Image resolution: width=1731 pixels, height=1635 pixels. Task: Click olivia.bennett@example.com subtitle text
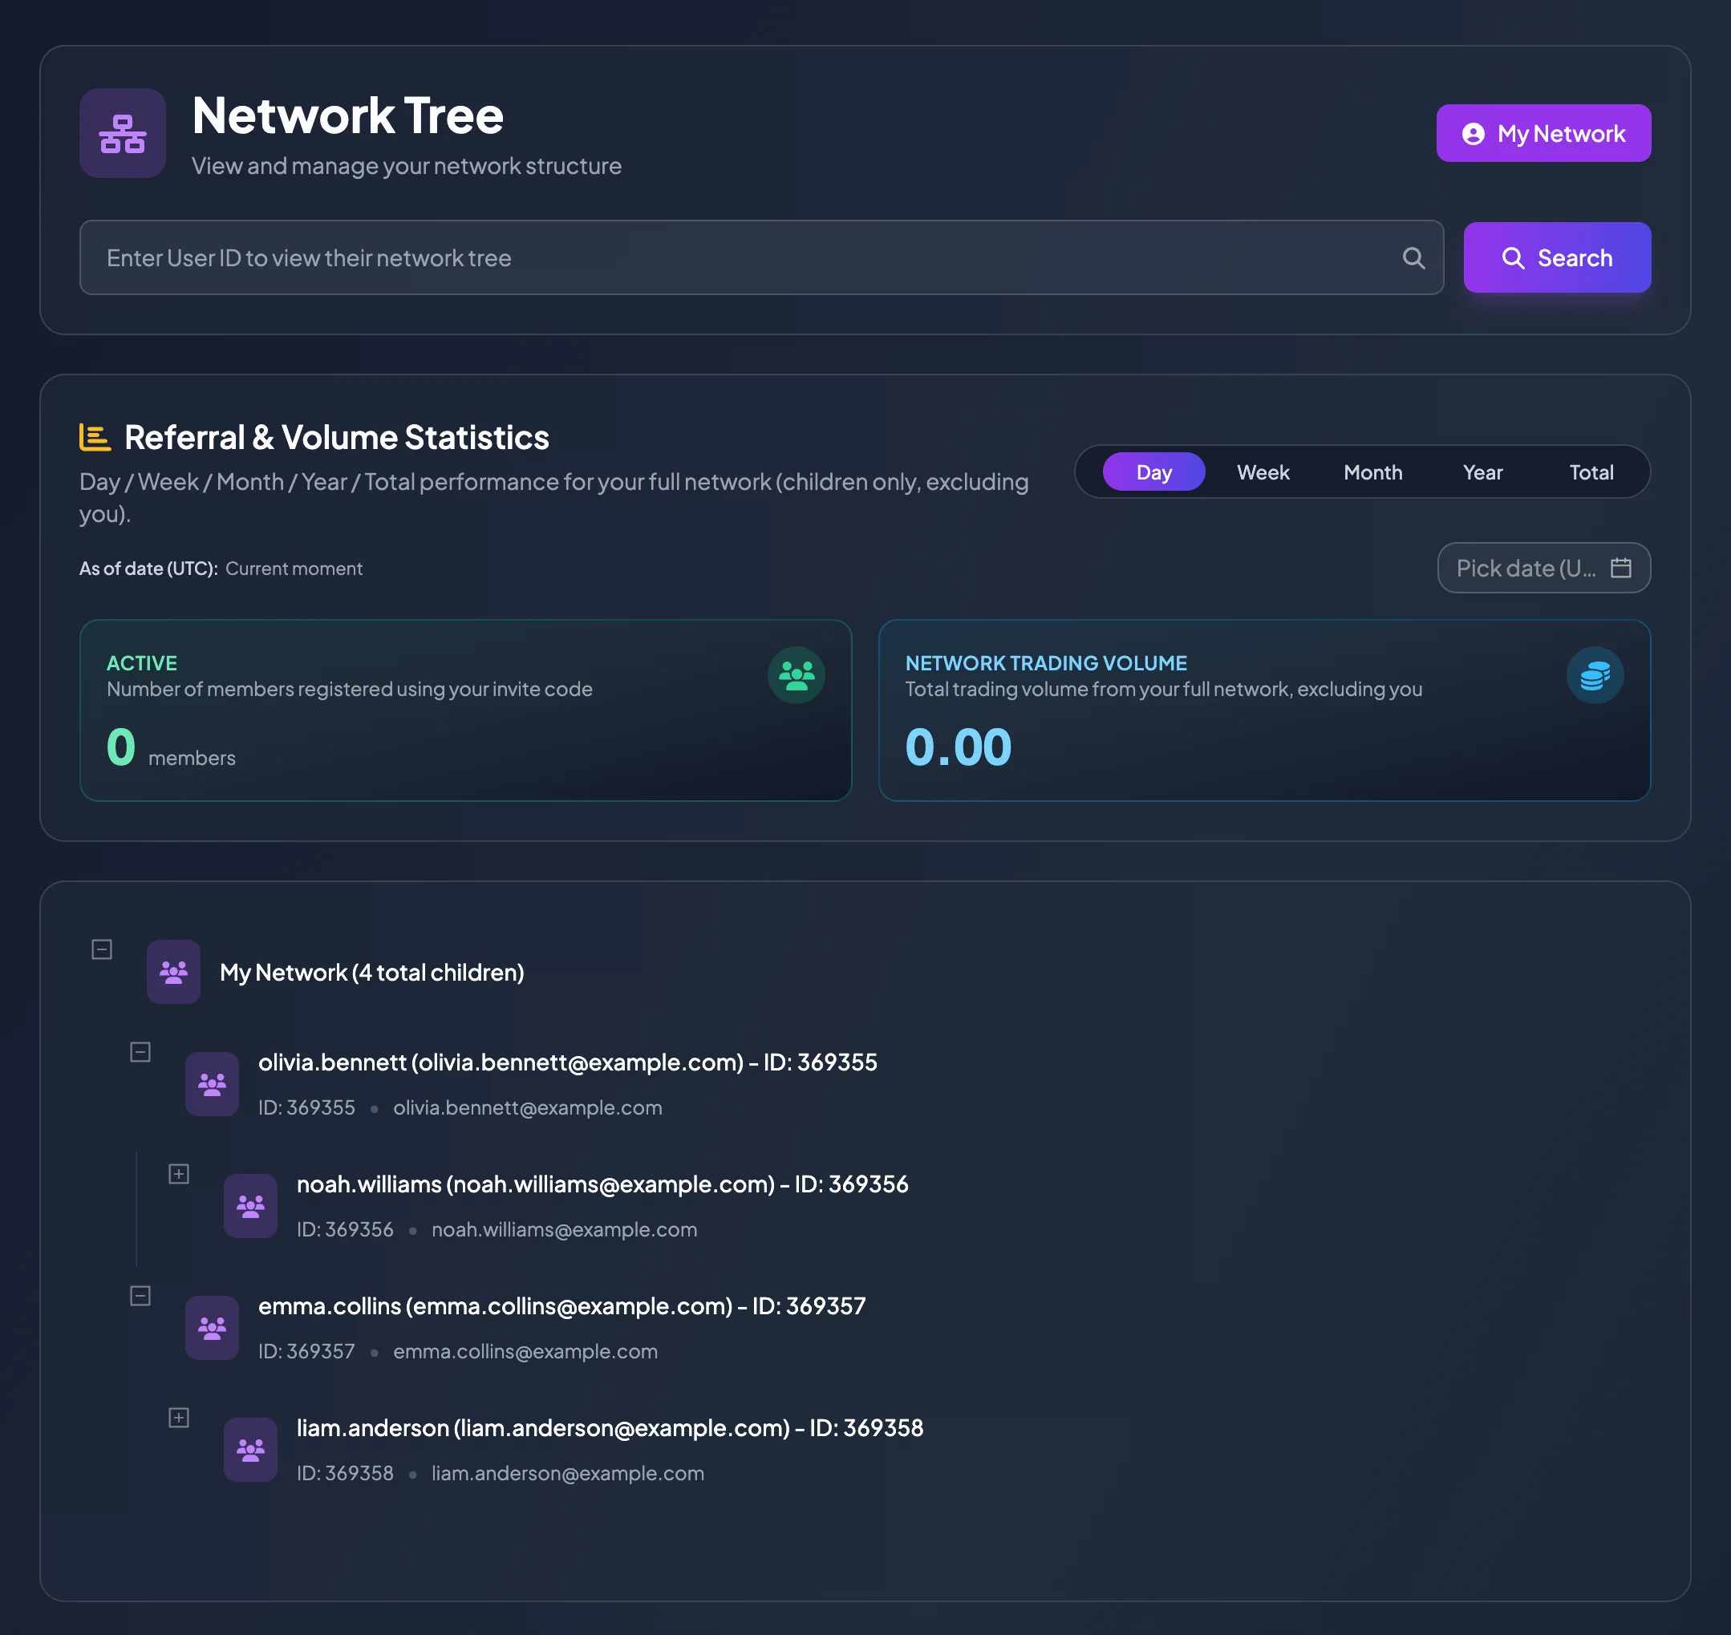pos(527,1107)
